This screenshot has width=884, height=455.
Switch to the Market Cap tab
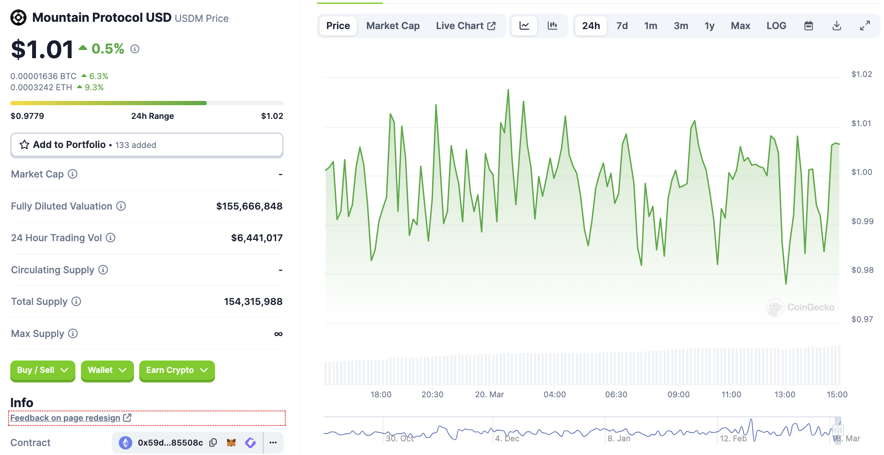click(393, 26)
